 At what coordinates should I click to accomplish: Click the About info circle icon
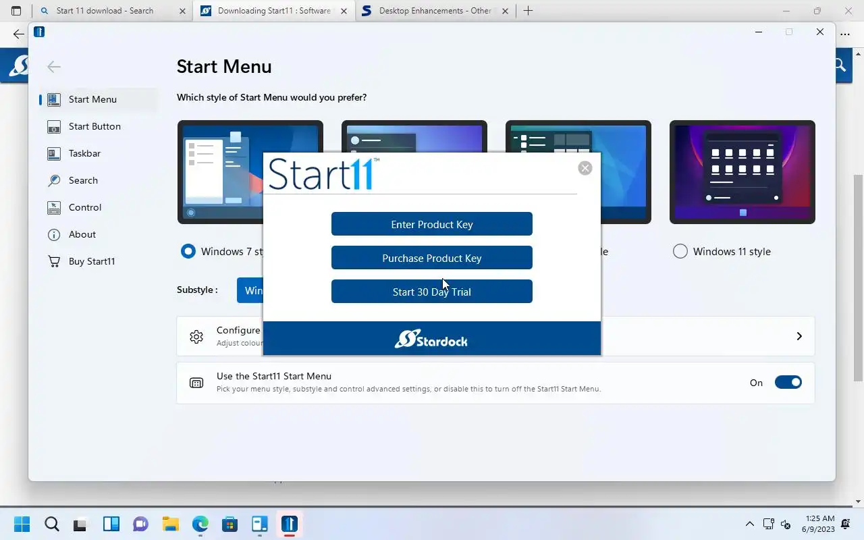point(54,234)
